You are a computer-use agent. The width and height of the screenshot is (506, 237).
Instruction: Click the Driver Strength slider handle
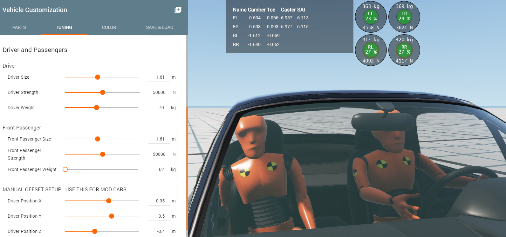click(x=103, y=92)
